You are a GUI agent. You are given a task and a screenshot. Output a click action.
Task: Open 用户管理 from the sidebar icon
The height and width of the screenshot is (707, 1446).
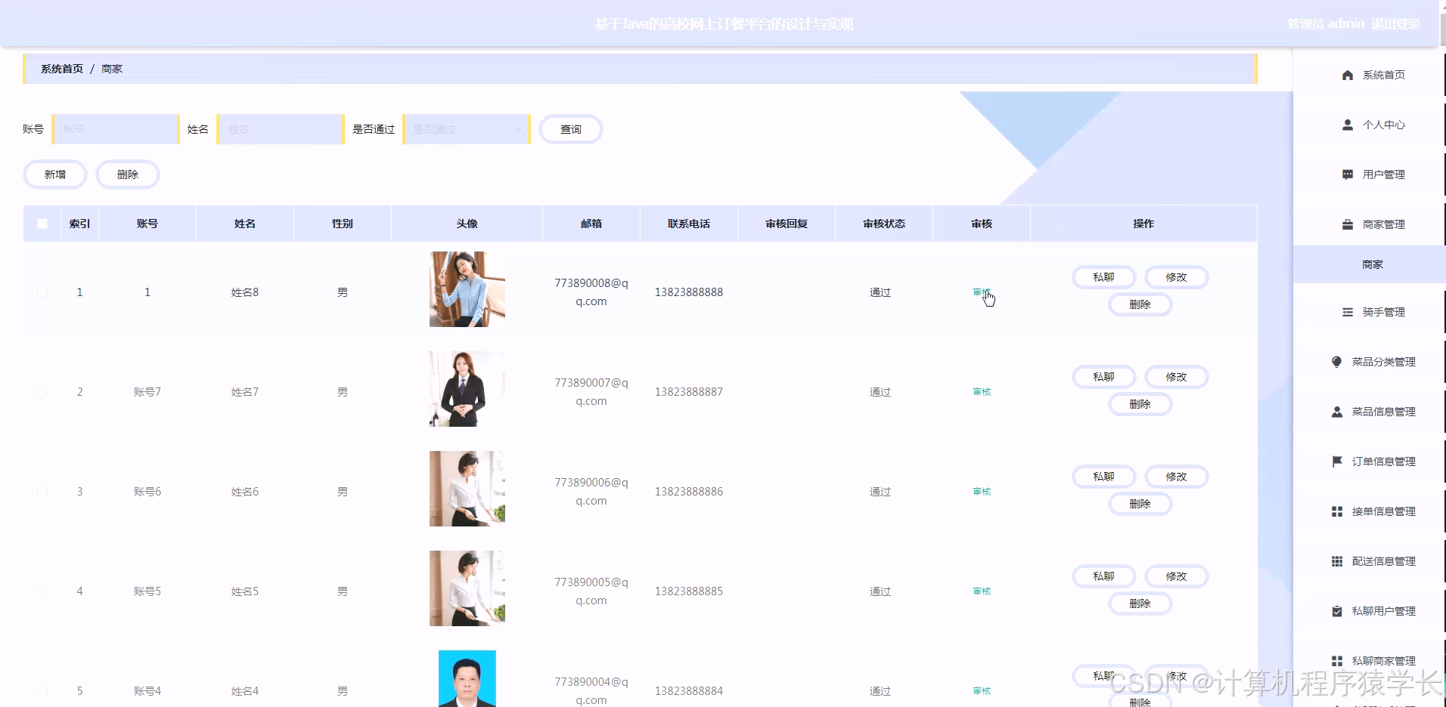coord(1347,174)
